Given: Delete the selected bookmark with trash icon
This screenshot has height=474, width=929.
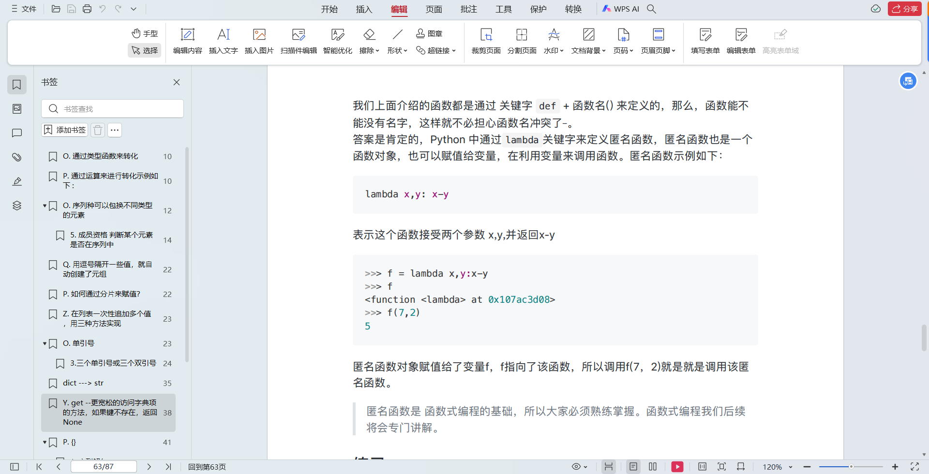Looking at the screenshot, I should click(98, 130).
